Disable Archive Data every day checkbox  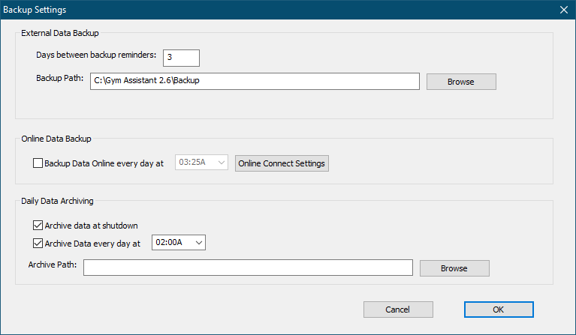click(x=38, y=243)
